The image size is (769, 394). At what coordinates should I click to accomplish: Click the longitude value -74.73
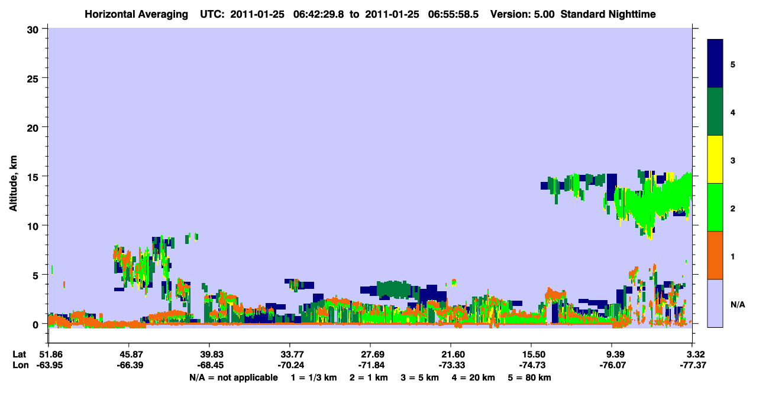pyautogui.click(x=531, y=366)
